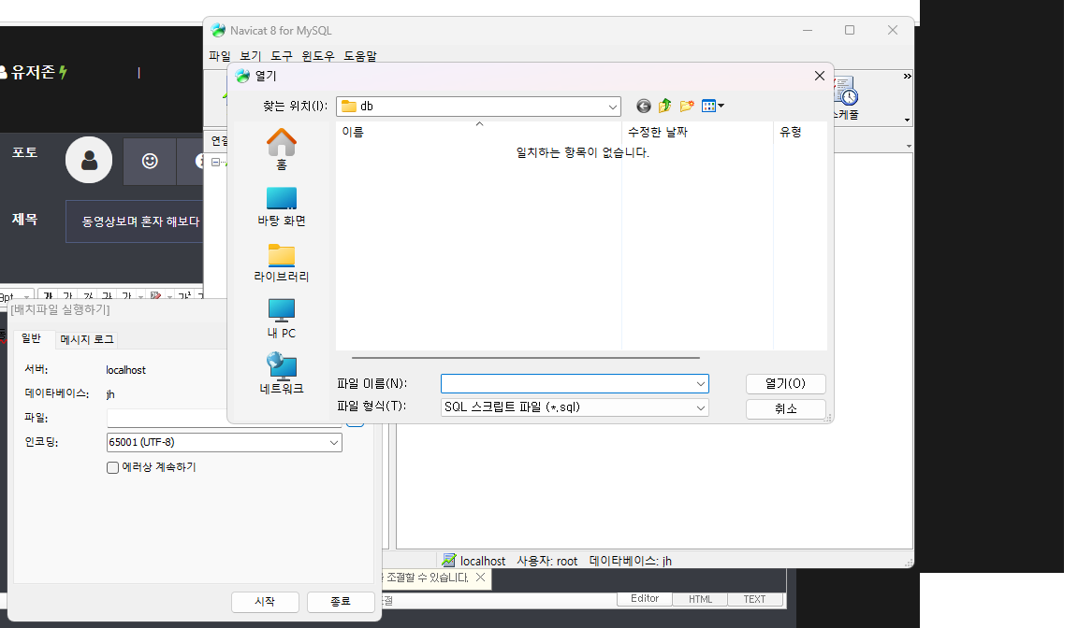The width and height of the screenshot is (1078, 628).
Task: Open the Tools (도구) menu
Action: click(281, 55)
